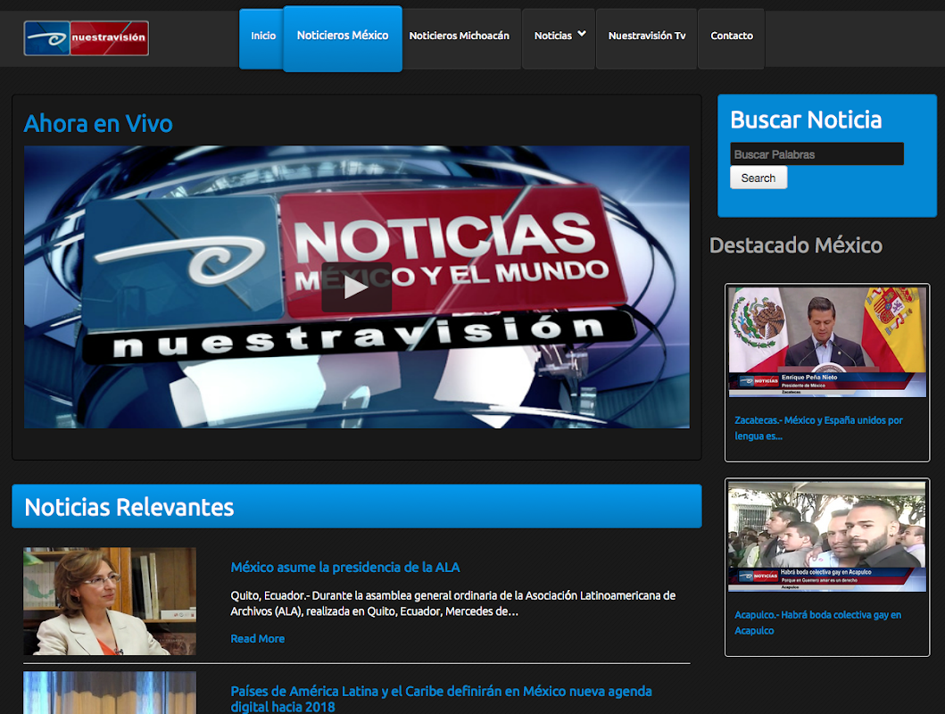The image size is (945, 714).
Task: Click the Buscar Noticia title
Action: point(806,120)
